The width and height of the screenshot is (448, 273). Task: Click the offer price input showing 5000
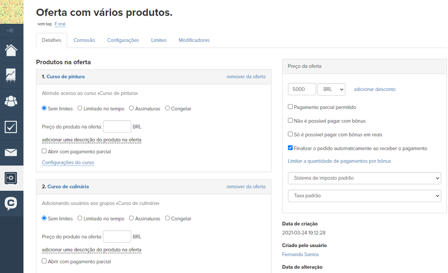pyautogui.click(x=302, y=89)
